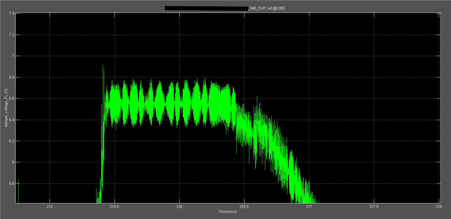
Task: Click the y-axis tick value 6.4
Action: pos(11,120)
